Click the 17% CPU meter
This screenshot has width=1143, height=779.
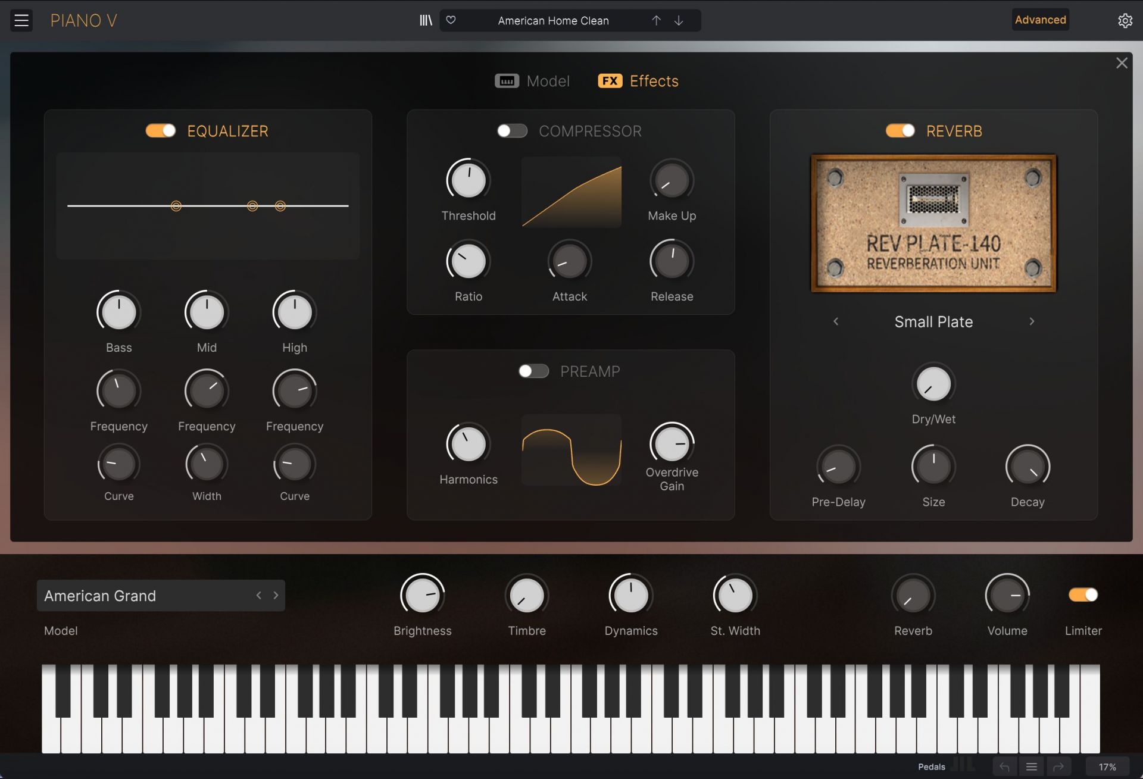pyautogui.click(x=1107, y=767)
